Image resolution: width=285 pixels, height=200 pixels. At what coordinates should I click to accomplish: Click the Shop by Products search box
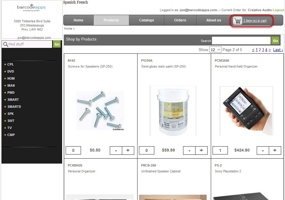[241, 41]
